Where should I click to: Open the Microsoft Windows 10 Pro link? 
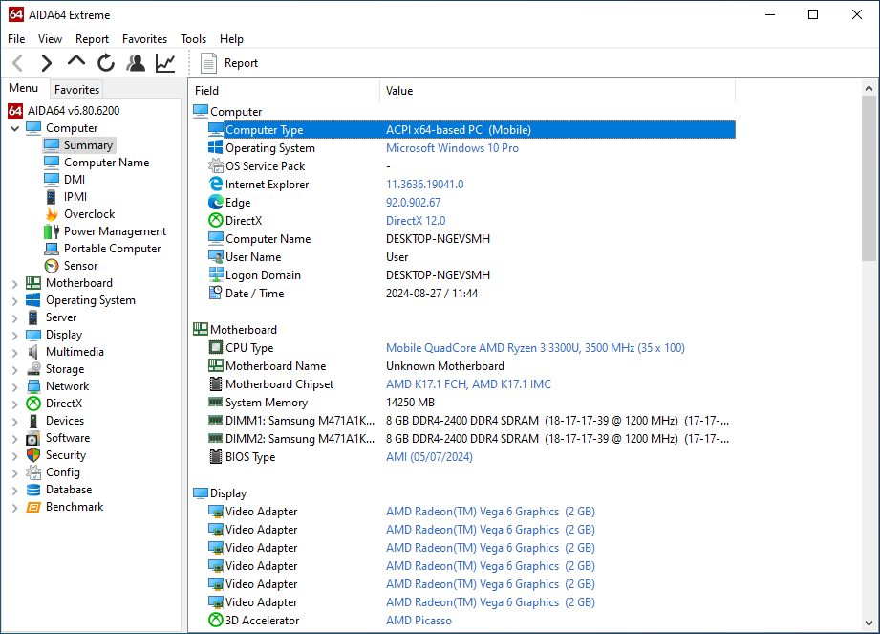coord(452,148)
